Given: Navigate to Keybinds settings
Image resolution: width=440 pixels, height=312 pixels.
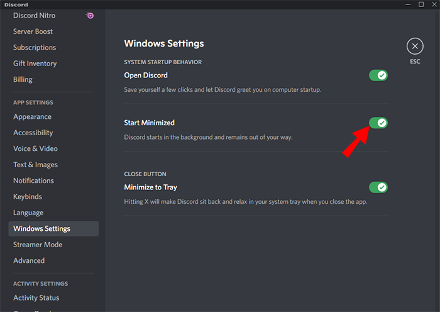Looking at the screenshot, I should click(28, 197).
